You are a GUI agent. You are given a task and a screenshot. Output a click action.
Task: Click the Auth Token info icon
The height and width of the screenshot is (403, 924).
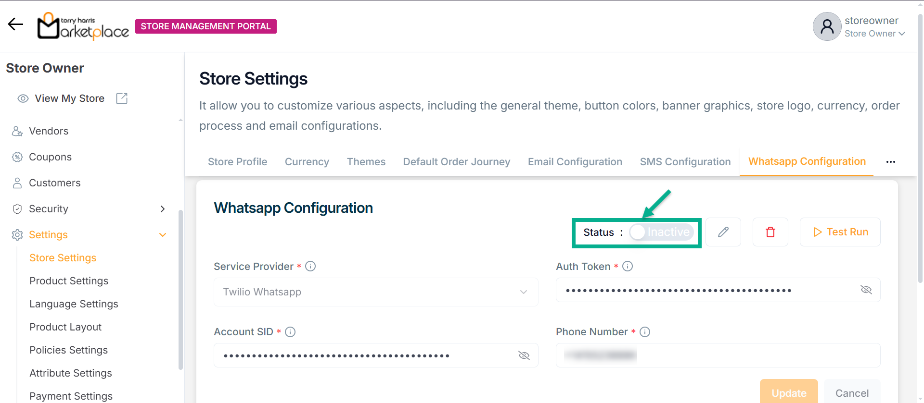[x=628, y=266]
